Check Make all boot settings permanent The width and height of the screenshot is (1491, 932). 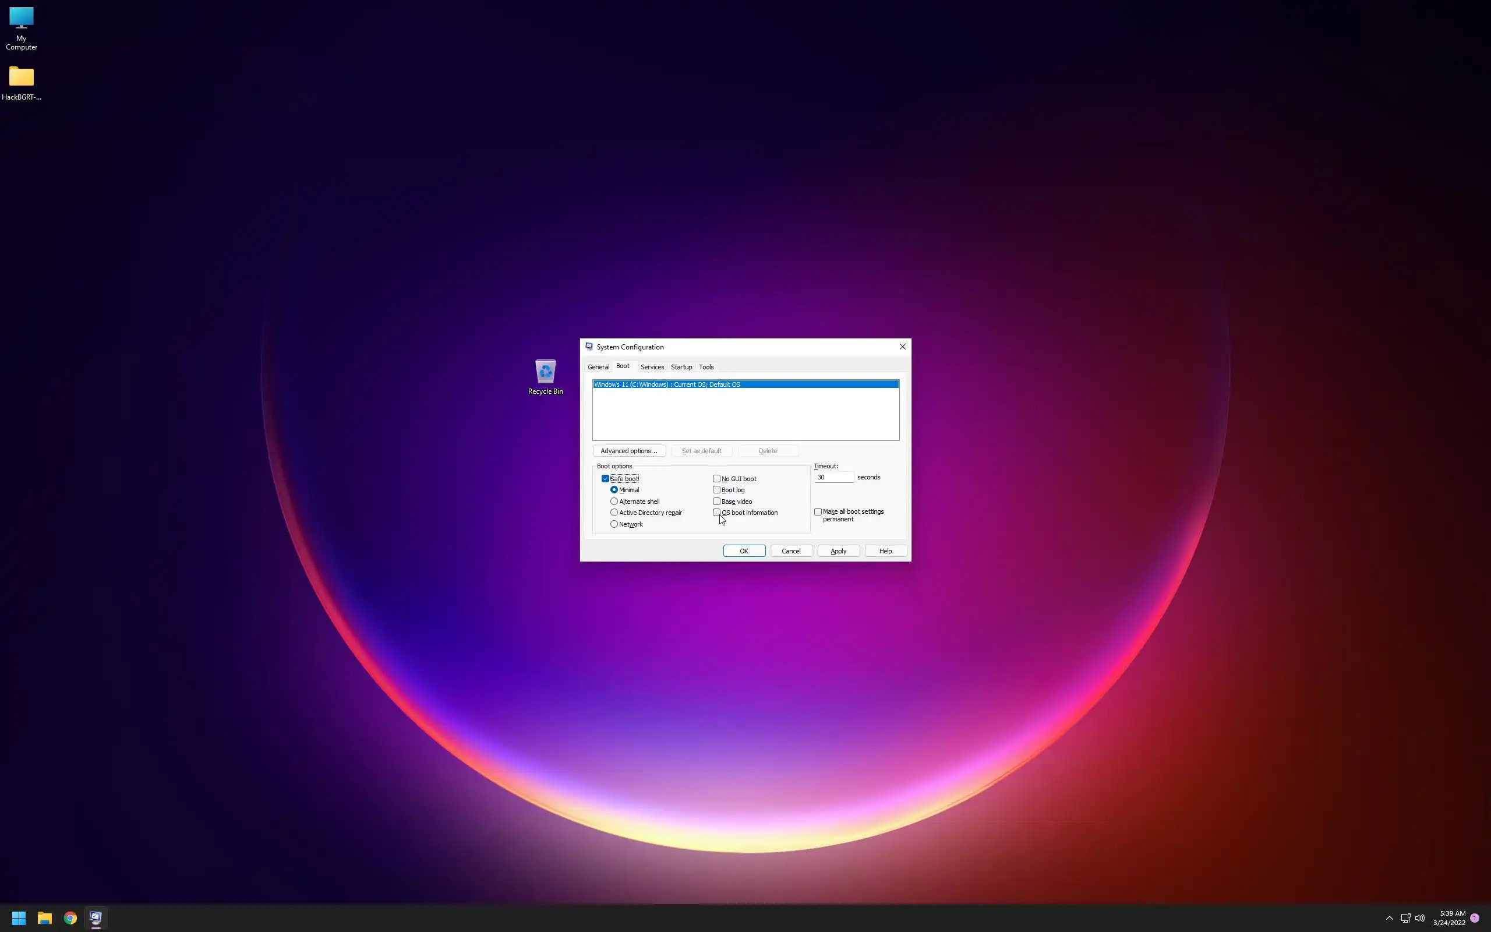coord(818,511)
